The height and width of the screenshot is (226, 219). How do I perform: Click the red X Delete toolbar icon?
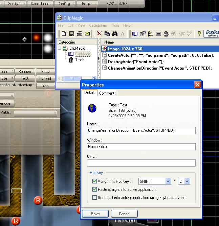click(99, 33)
